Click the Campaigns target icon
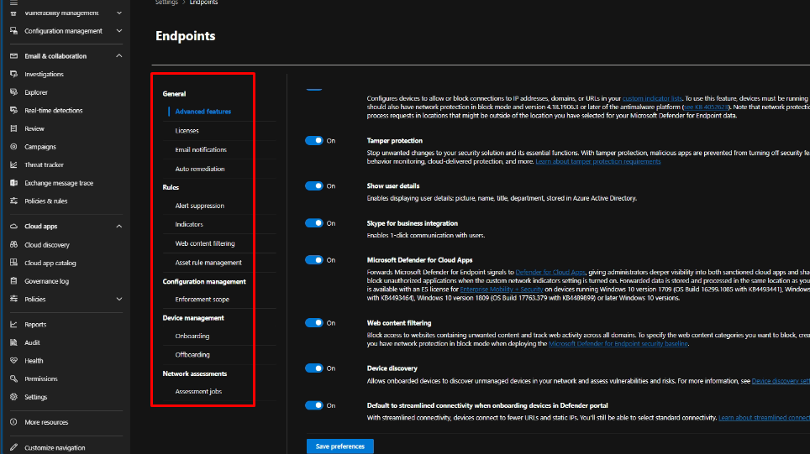This screenshot has height=454, width=810. point(14,147)
